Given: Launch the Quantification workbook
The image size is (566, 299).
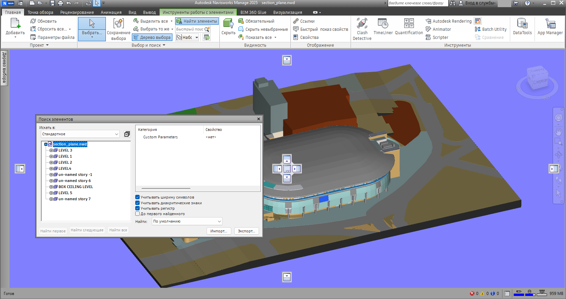Looking at the screenshot, I should click(x=409, y=27).
